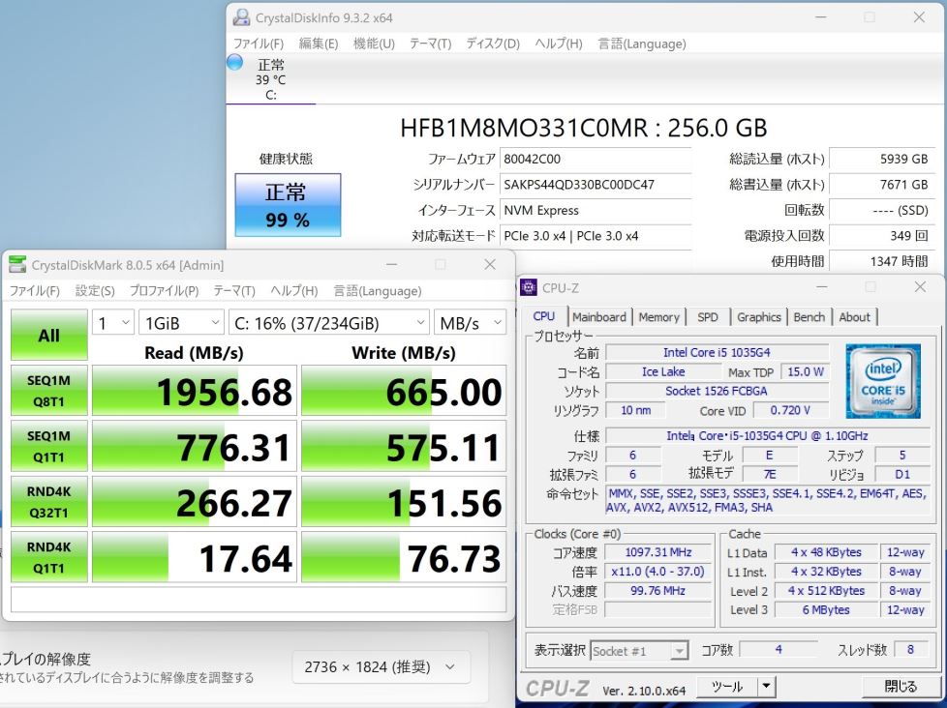This screenshot has height=708, width=947.
Task: Click the core speed value 1097.31 MHz
Action: coord(657,552)
